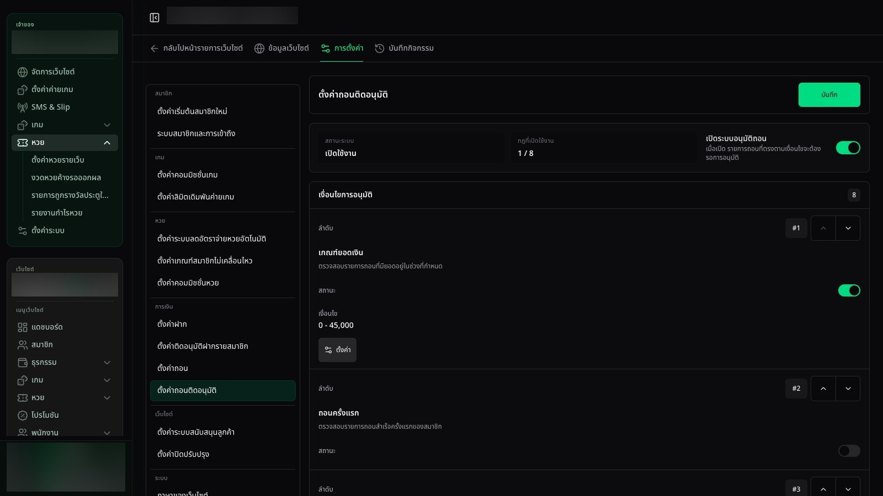Move condition #1 down with the arrow
Screen dimensions: 883x496
click(848, 228)
